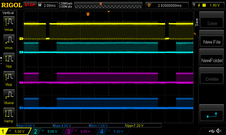The image size is (226, 135).
Task: Select the Vbase measurement icon
Action: 9,95
